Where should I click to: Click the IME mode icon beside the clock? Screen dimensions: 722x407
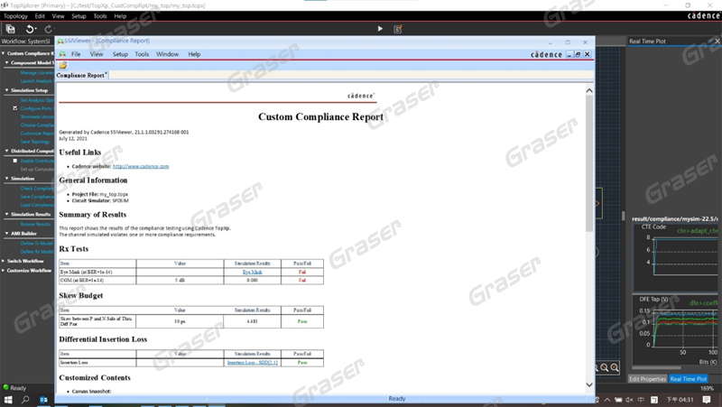coord(653,400)
